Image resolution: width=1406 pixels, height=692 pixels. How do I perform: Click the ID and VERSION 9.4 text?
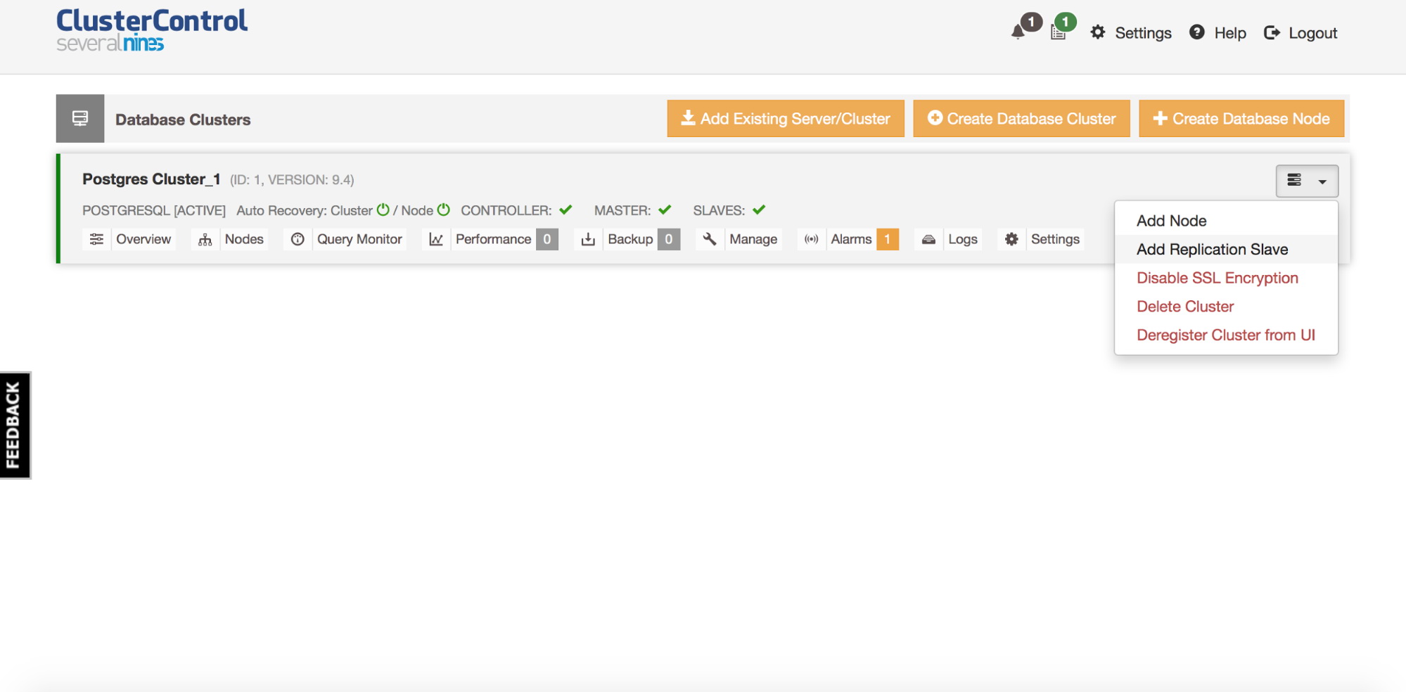(292, 180)
